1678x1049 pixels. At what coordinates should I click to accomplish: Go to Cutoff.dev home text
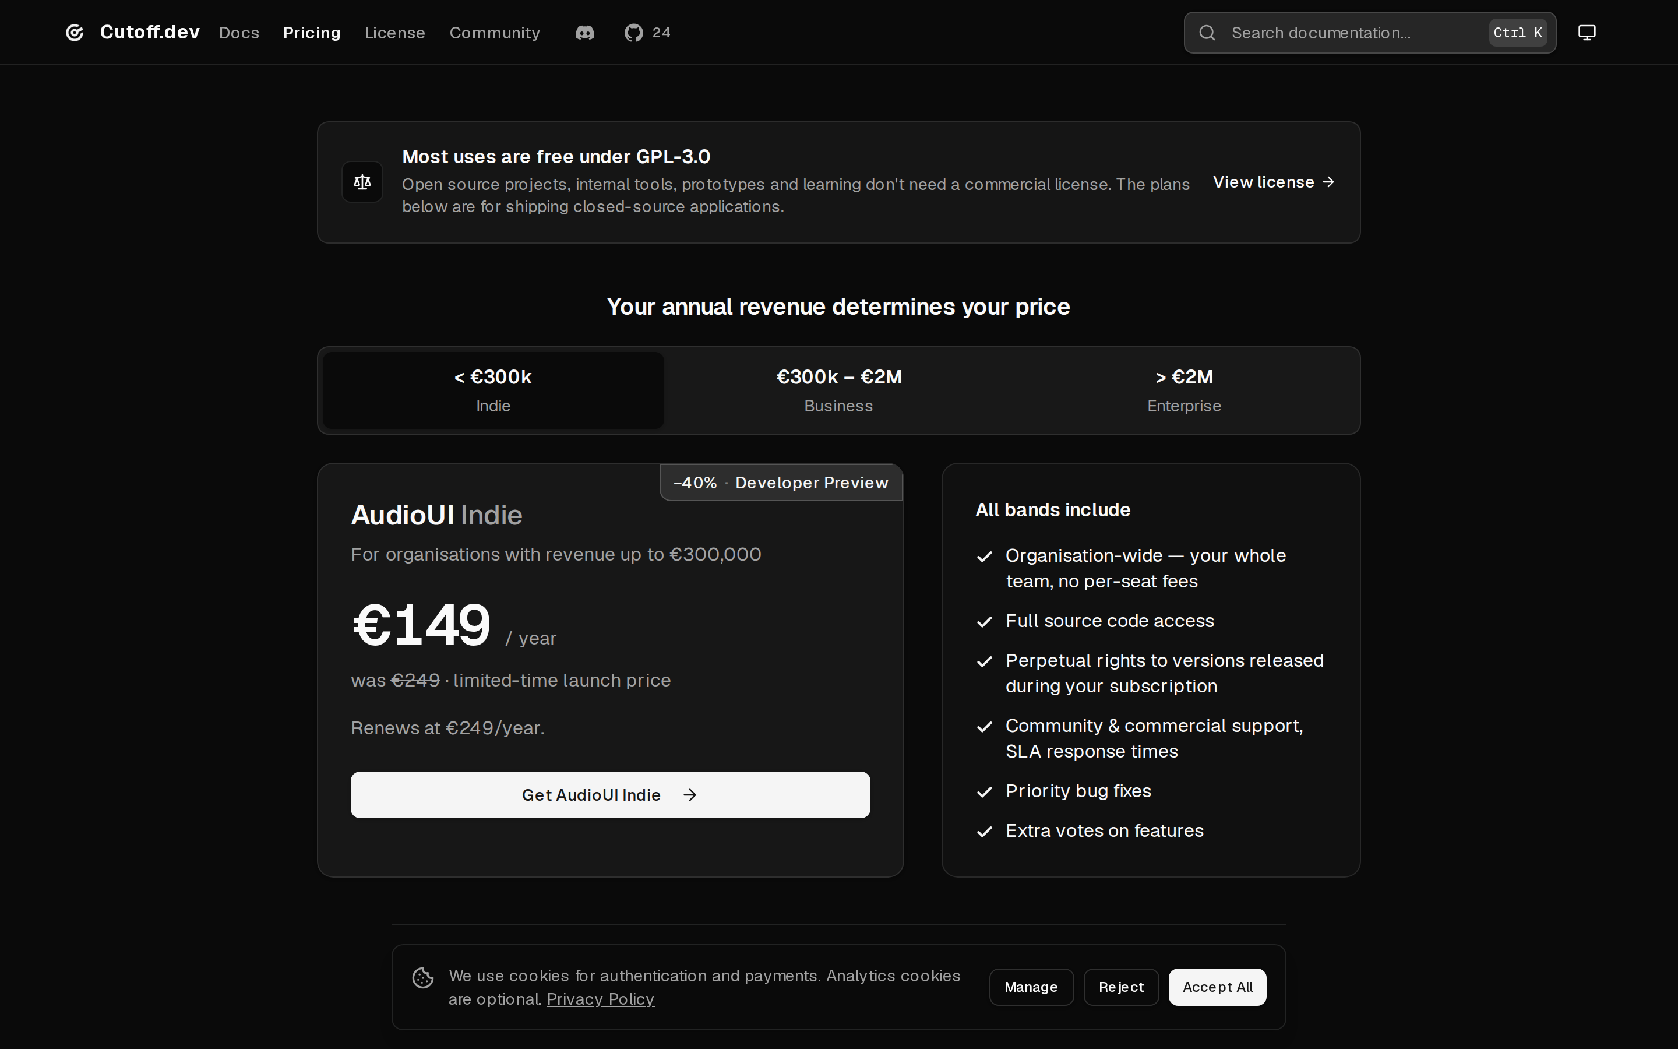point(150,32)
